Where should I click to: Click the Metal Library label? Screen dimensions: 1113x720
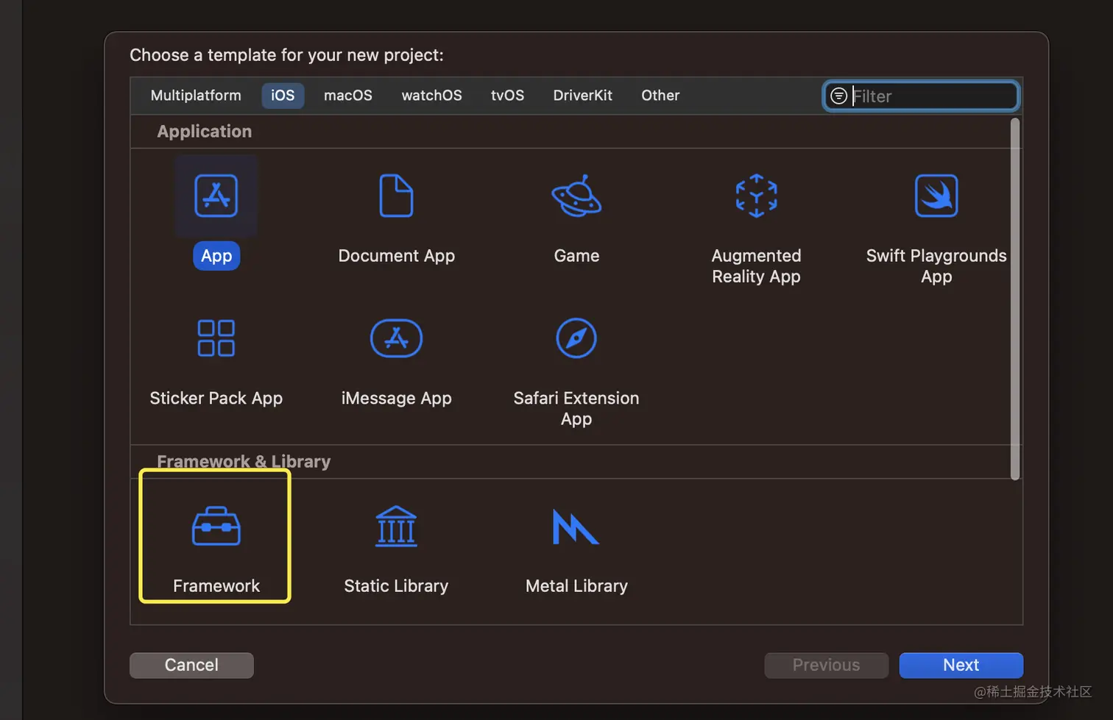pos(576,586)
